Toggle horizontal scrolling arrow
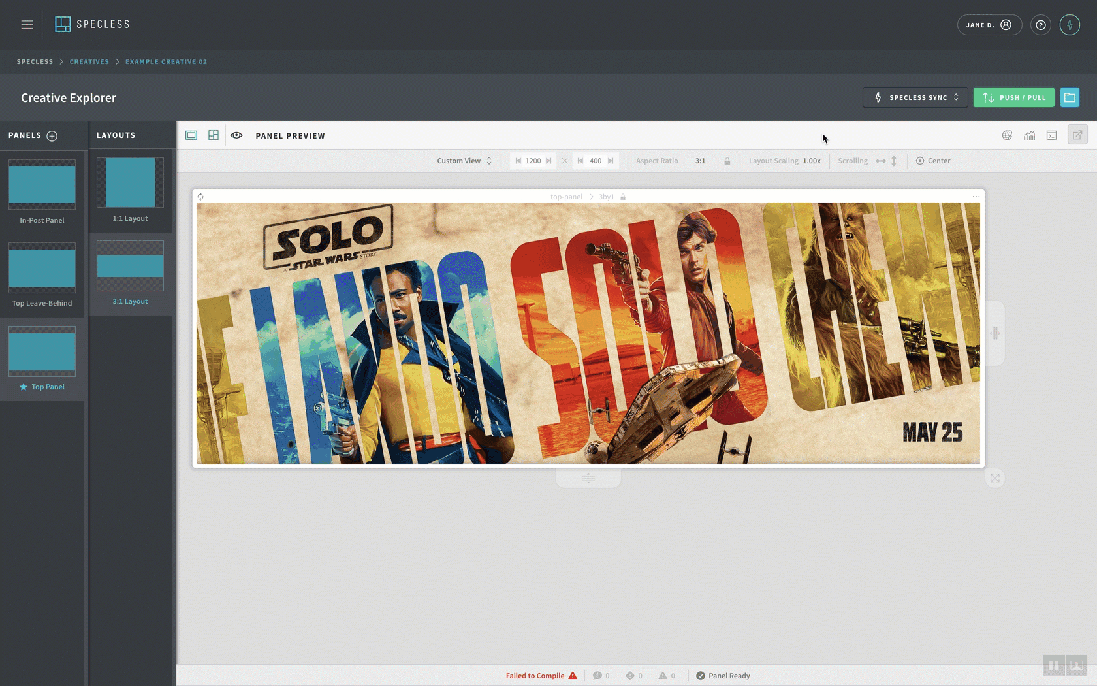 click(881, 161)
